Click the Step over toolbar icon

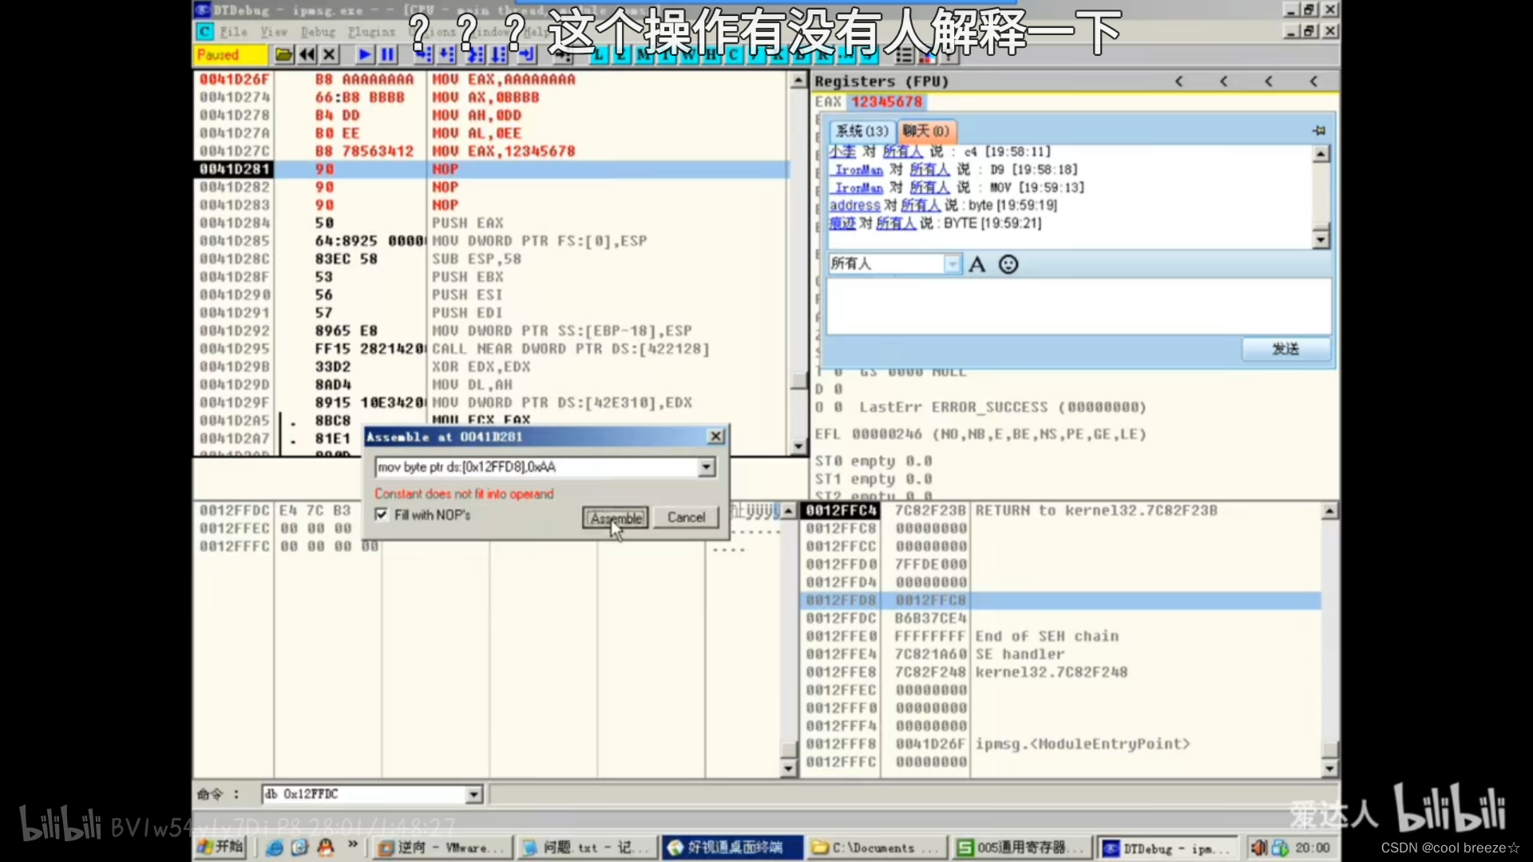coord(447,54)
